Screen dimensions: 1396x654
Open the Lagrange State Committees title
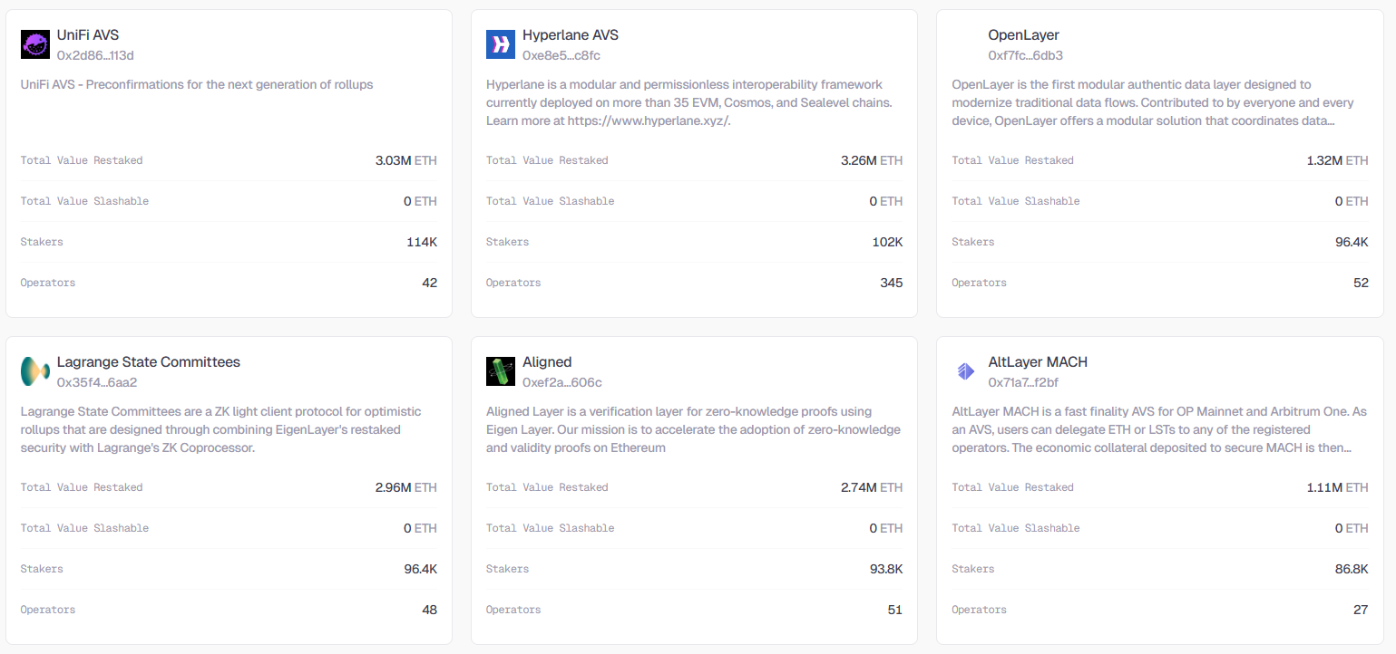149,362
